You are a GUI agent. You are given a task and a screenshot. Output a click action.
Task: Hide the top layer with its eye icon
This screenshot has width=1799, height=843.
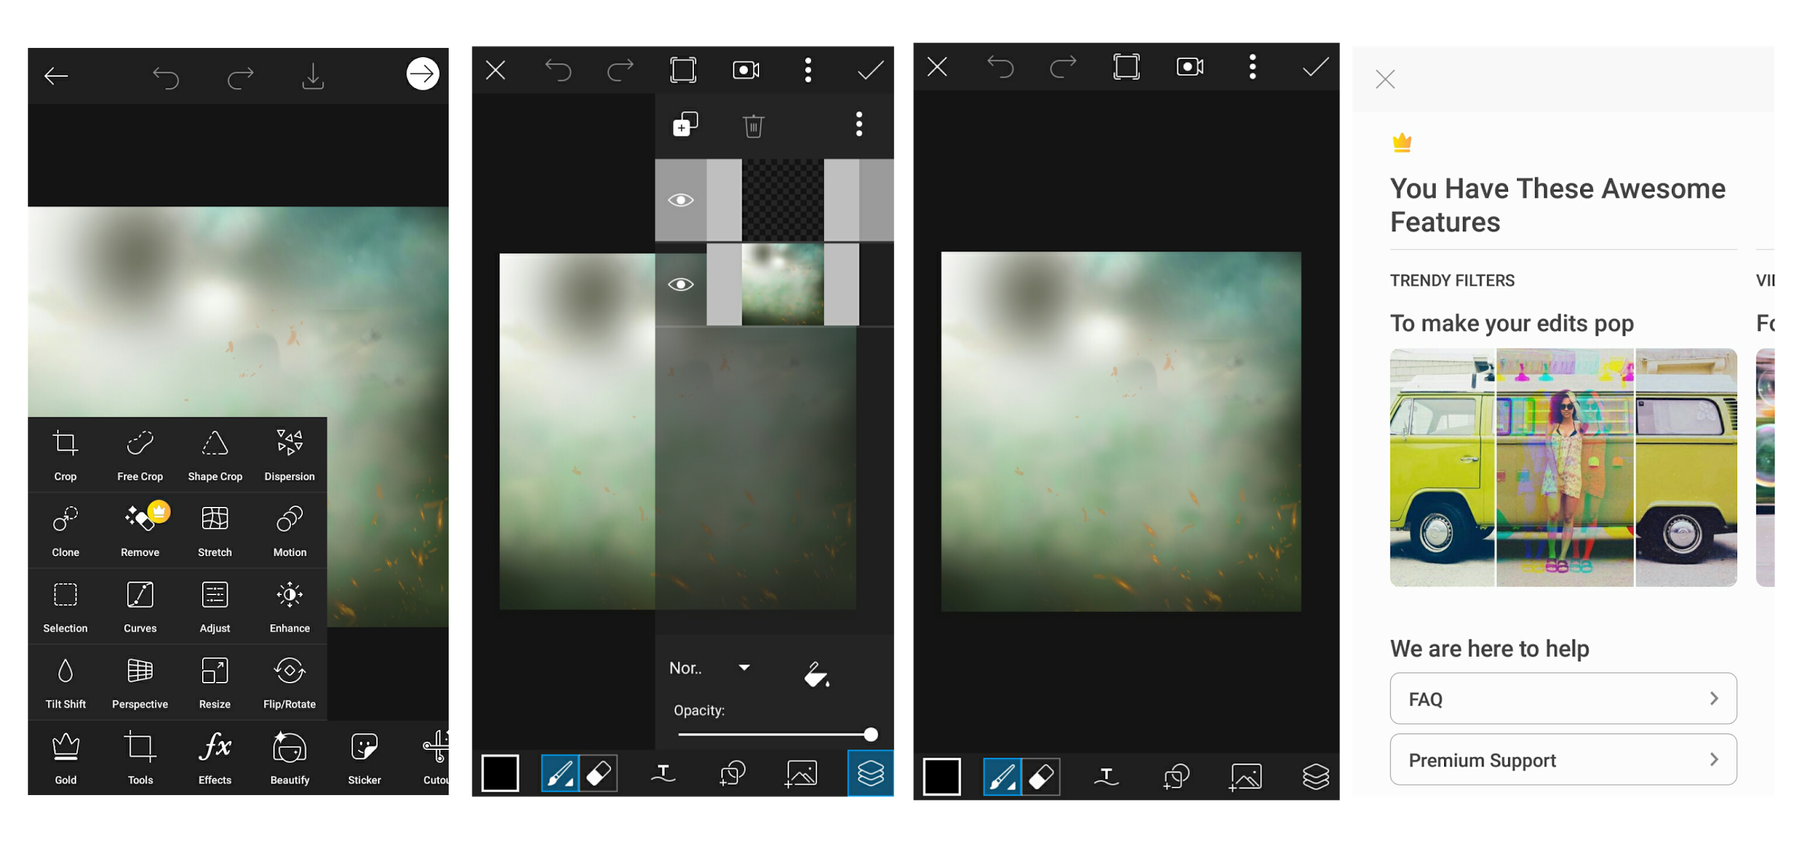pos(681,200)
